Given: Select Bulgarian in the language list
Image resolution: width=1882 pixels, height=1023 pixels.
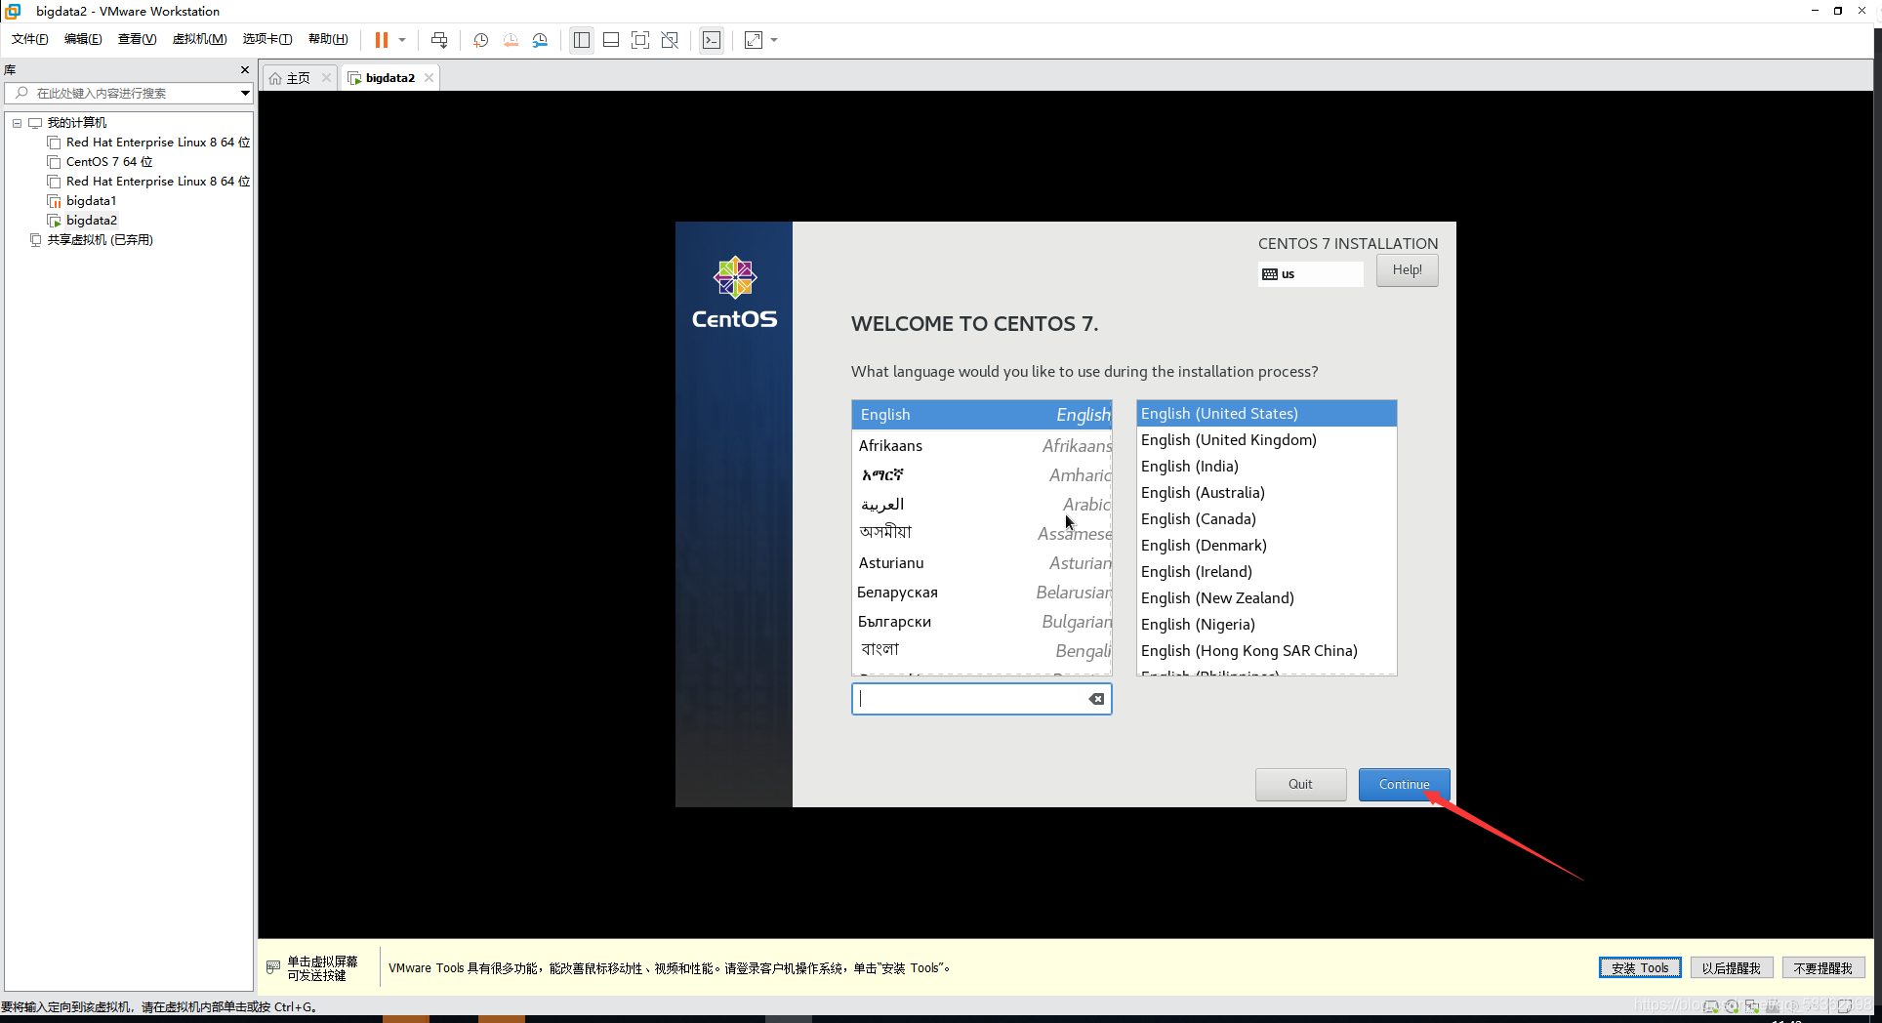Looking at the screenshot, I should [x=982, y=621].
